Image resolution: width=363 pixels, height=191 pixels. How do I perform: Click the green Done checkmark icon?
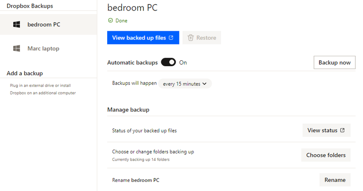click(x=110, y=20)
